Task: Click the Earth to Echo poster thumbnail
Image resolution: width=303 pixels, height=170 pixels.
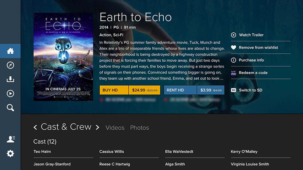Action: tap(63, 57)
